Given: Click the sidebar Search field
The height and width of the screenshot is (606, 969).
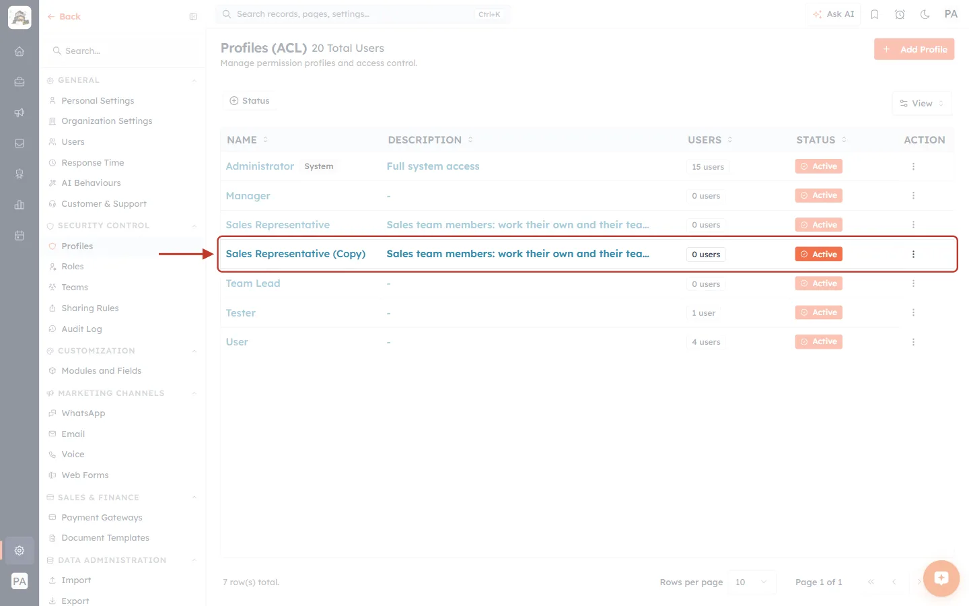Looking at the screenshot, I should coord(122,51).
